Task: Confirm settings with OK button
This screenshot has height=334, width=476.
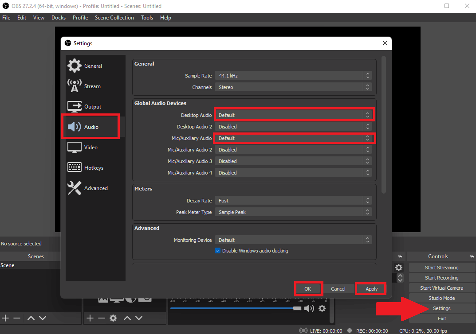Action: pos(308,288)
